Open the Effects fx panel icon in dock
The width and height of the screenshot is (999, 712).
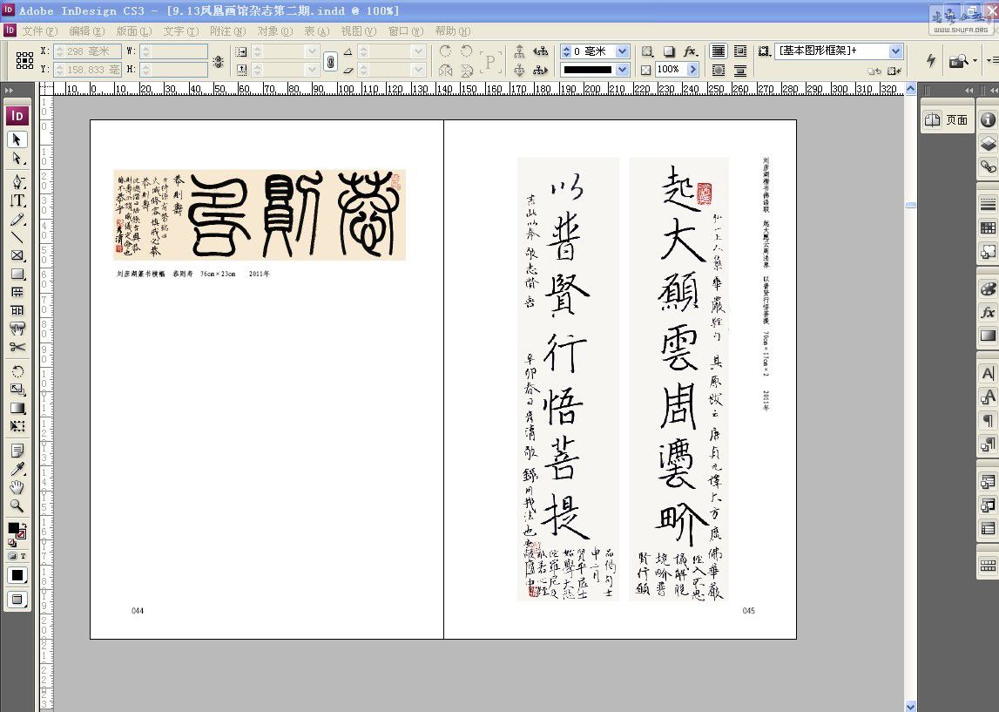[x=989, y=312]
